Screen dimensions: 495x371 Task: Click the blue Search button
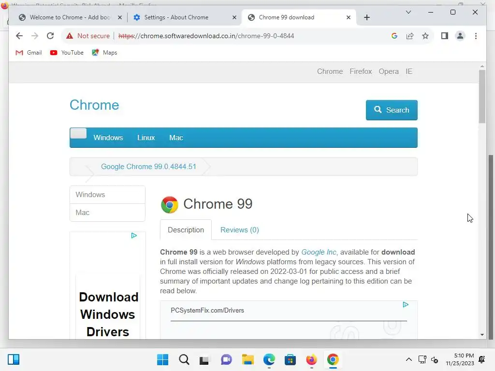[x=392, y=110]
